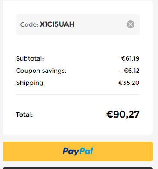Remove the applied coupon code X1CI5UAH
The height and width of the screenshot is (169, 158).
[x=131, y=24]
